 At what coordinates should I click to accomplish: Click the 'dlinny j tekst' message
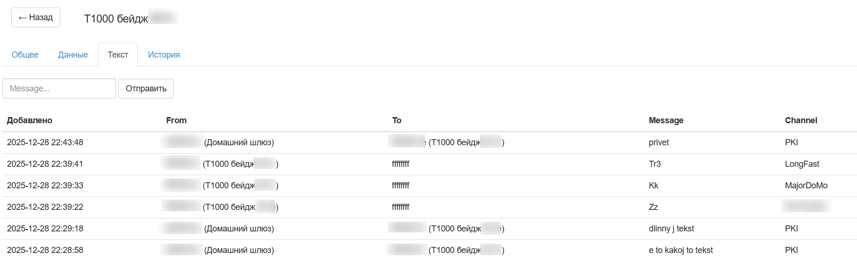click(x=671, y=229)
